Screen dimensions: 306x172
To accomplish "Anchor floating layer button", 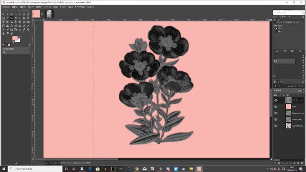I will pos(294,163).
